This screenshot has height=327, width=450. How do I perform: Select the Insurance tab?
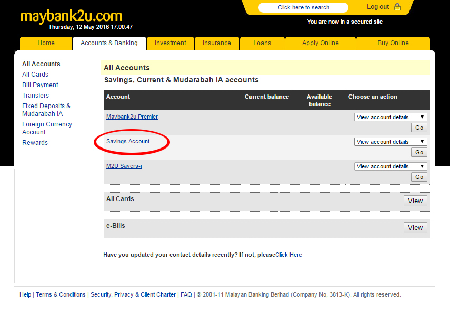(217, 43)
